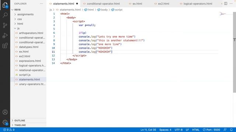Viewport: 236px width, 132px height.
Task: Open editor more actions ellipsis
Action: (x=231, y=4)
